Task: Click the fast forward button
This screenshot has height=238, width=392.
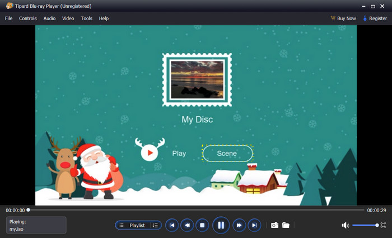Action: pyautogui.click(x=239, y=225)
